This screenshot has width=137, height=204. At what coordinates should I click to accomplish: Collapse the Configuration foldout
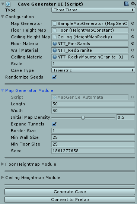point(3,17)
